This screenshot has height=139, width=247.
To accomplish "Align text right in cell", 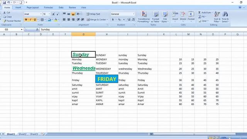I will point(73,20).
